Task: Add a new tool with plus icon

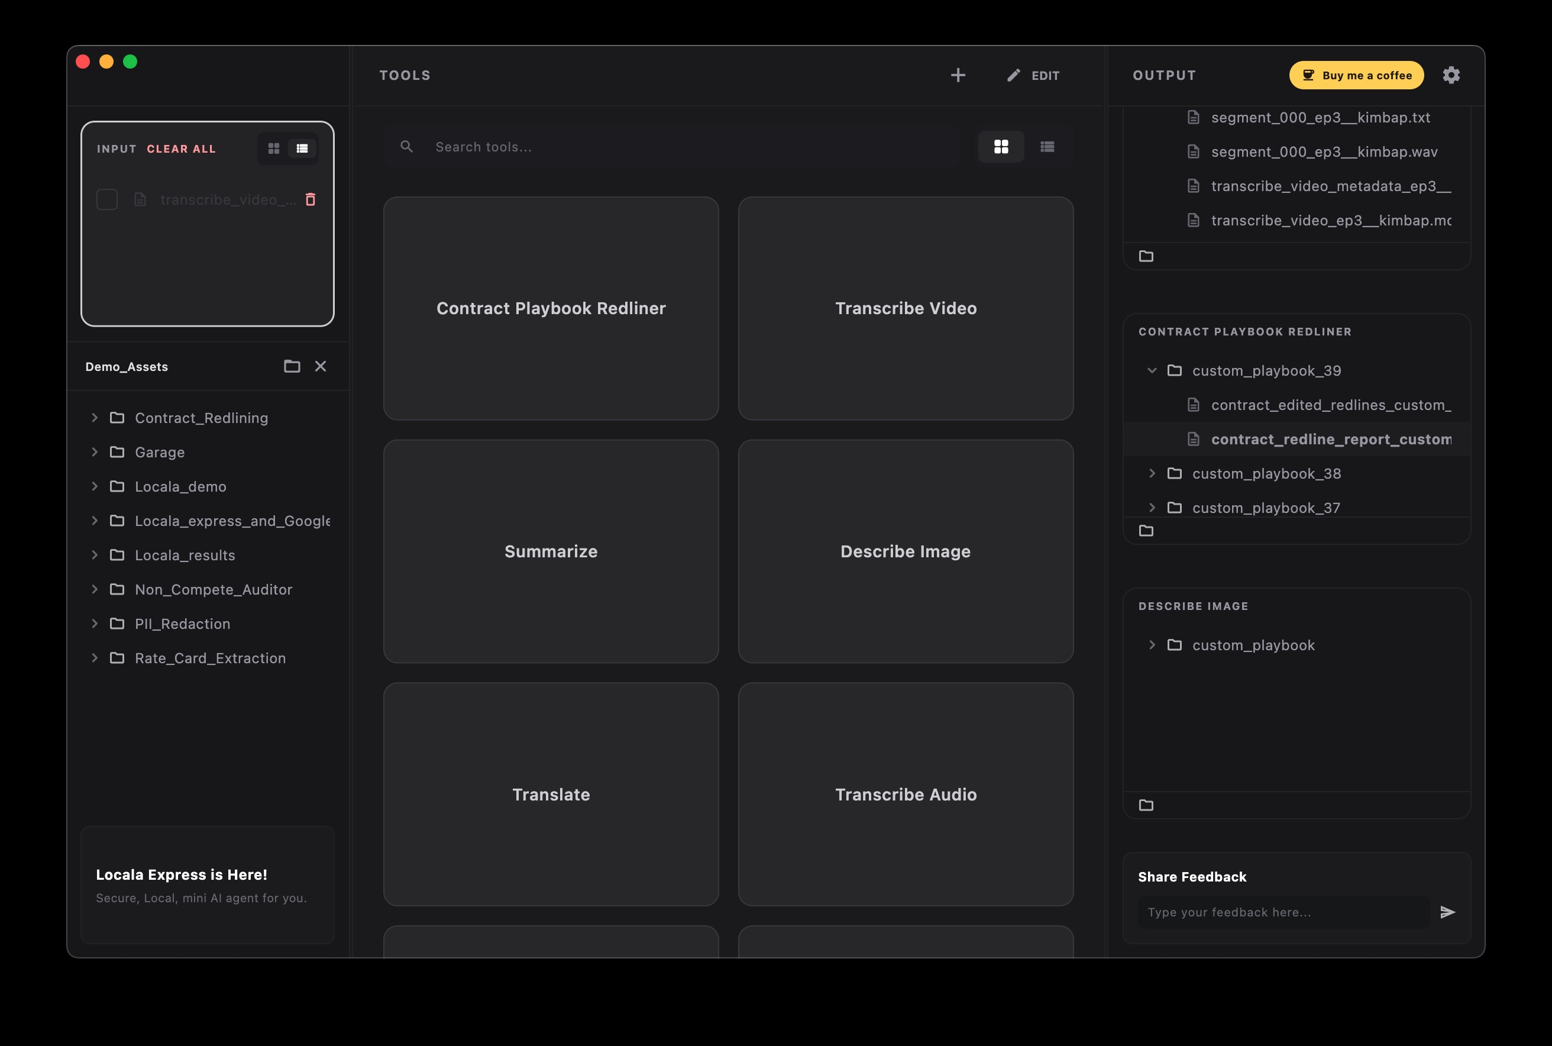Action: pyautogui.click(x=958, y=75)
